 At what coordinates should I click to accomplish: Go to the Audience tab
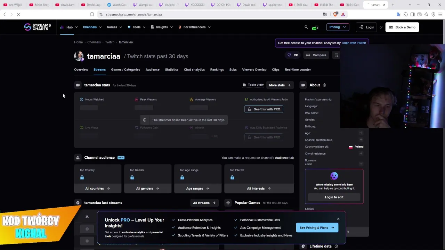click(152, 69)
